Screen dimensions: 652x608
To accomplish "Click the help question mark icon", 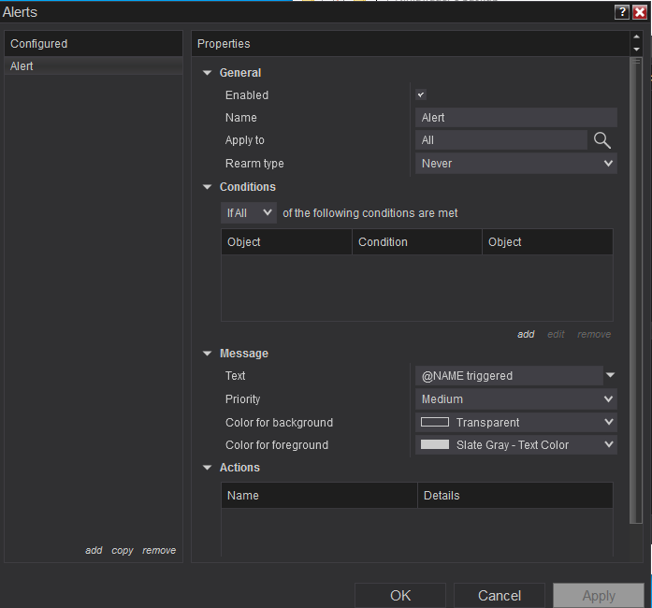I will coord(621,12).
